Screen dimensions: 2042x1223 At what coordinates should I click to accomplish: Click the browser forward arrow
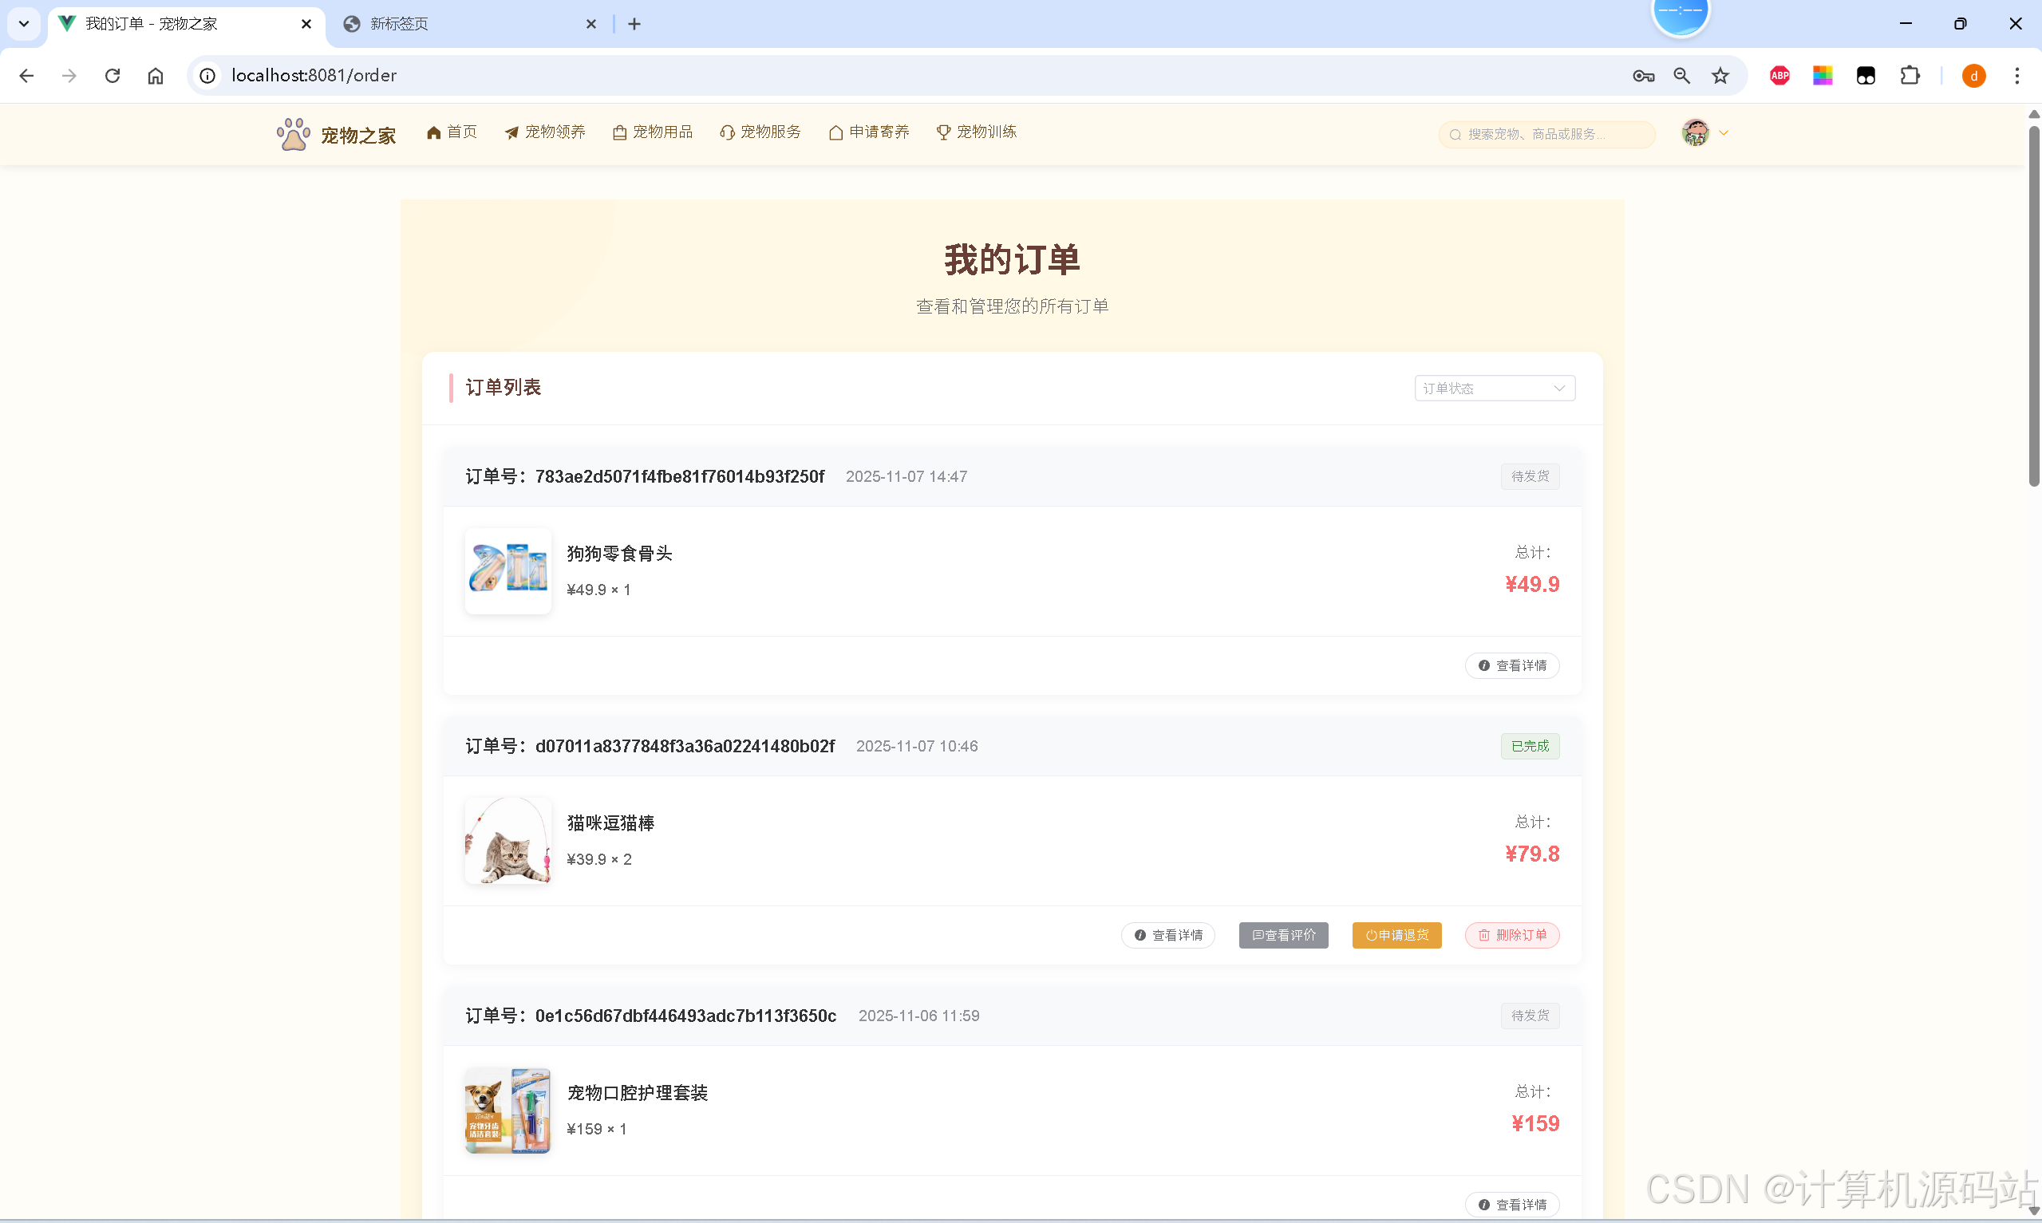click(x=69, y=76)
